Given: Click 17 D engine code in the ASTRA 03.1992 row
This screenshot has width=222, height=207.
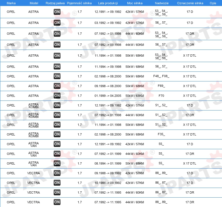Looking at the screenshot, I should [190, 23].
